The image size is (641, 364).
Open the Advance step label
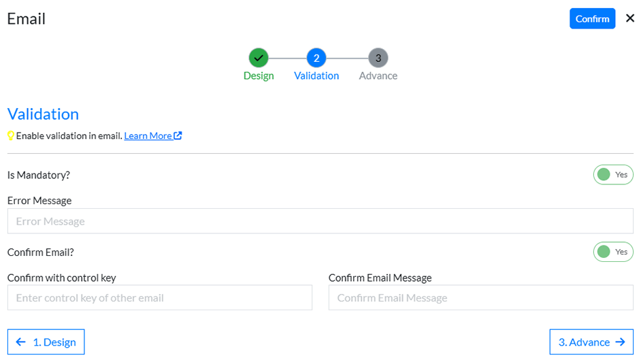point(378,76)
